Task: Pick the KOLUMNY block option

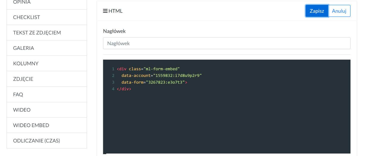Action: pos(46,64)
